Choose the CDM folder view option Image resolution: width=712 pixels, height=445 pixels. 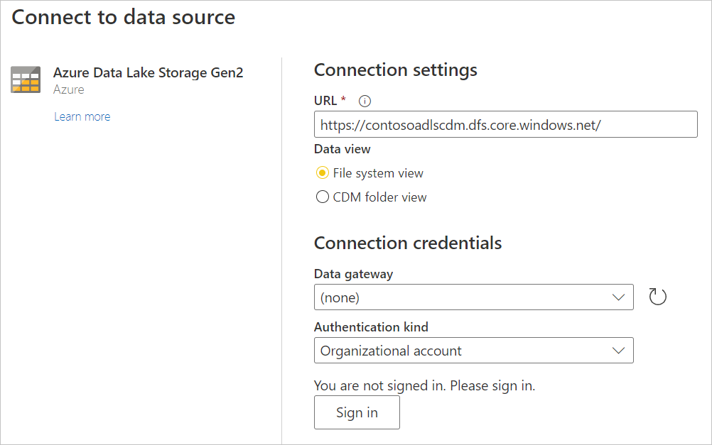pos(323,197)
